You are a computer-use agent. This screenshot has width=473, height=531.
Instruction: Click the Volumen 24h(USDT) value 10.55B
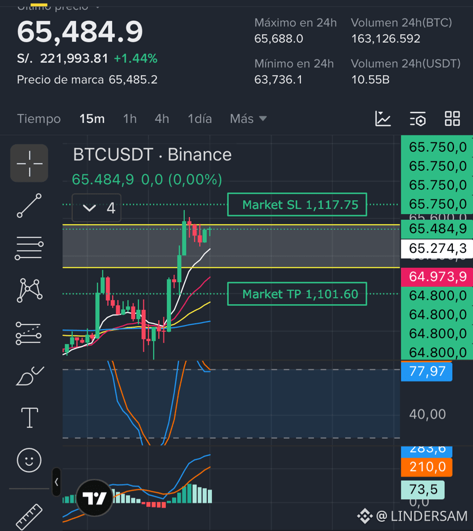[x=370, y=80]
